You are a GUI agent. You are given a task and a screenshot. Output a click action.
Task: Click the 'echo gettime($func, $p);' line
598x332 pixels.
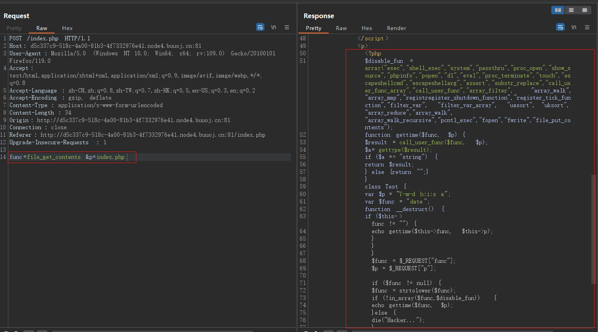click(x=412, y=305)
